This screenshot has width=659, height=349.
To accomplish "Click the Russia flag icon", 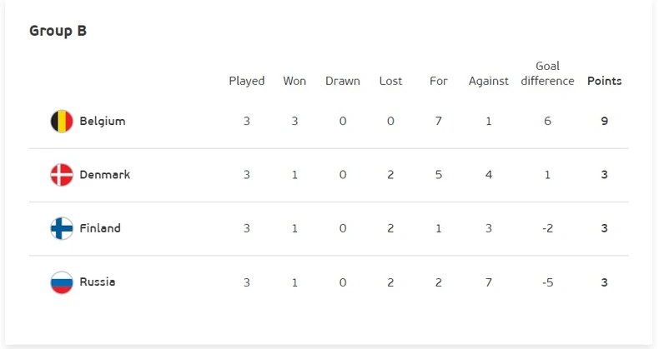I will coord(62,282).
